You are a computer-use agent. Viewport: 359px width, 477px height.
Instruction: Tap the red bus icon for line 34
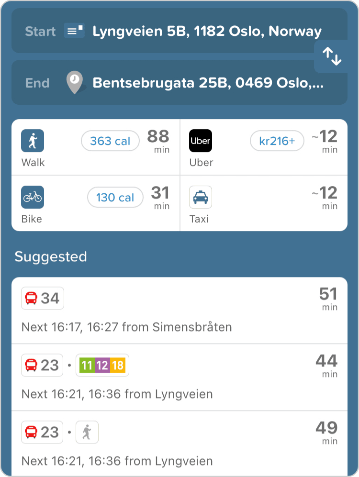pyautogui.click(x=31, y=299)
